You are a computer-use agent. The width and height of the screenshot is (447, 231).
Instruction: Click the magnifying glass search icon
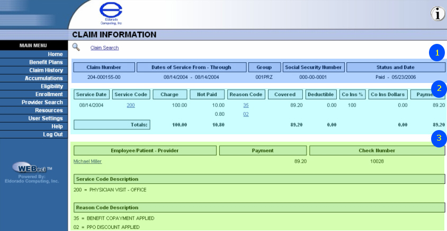[76, 47]
